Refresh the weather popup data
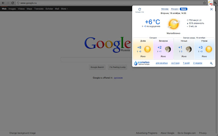This screenshot has width=218, height=136. point(140,9)
